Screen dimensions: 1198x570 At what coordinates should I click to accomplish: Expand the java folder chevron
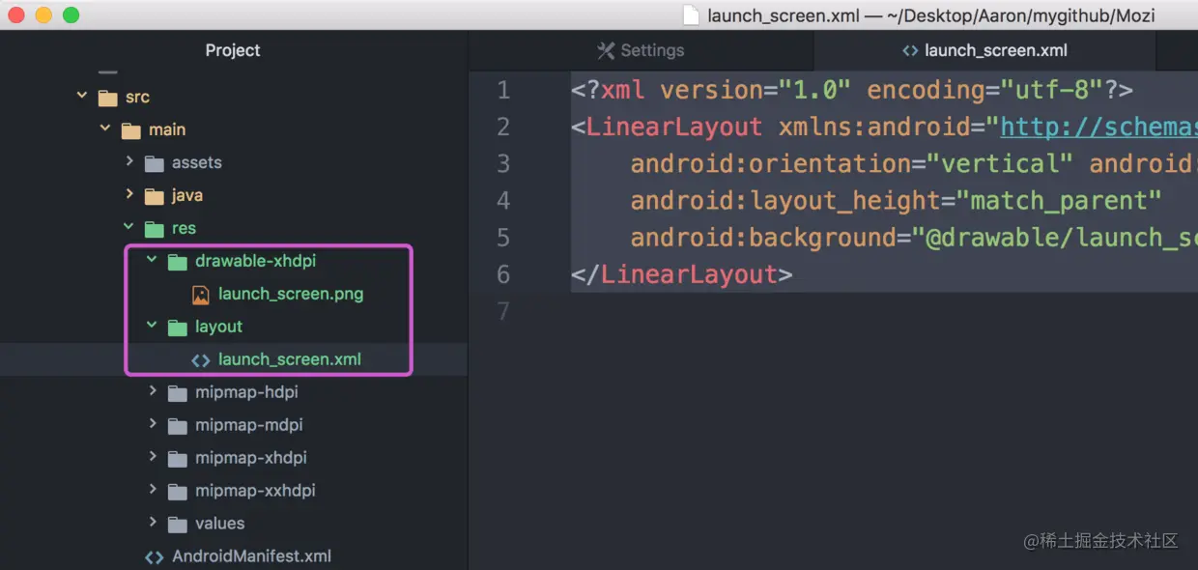[x=129, y=194]
